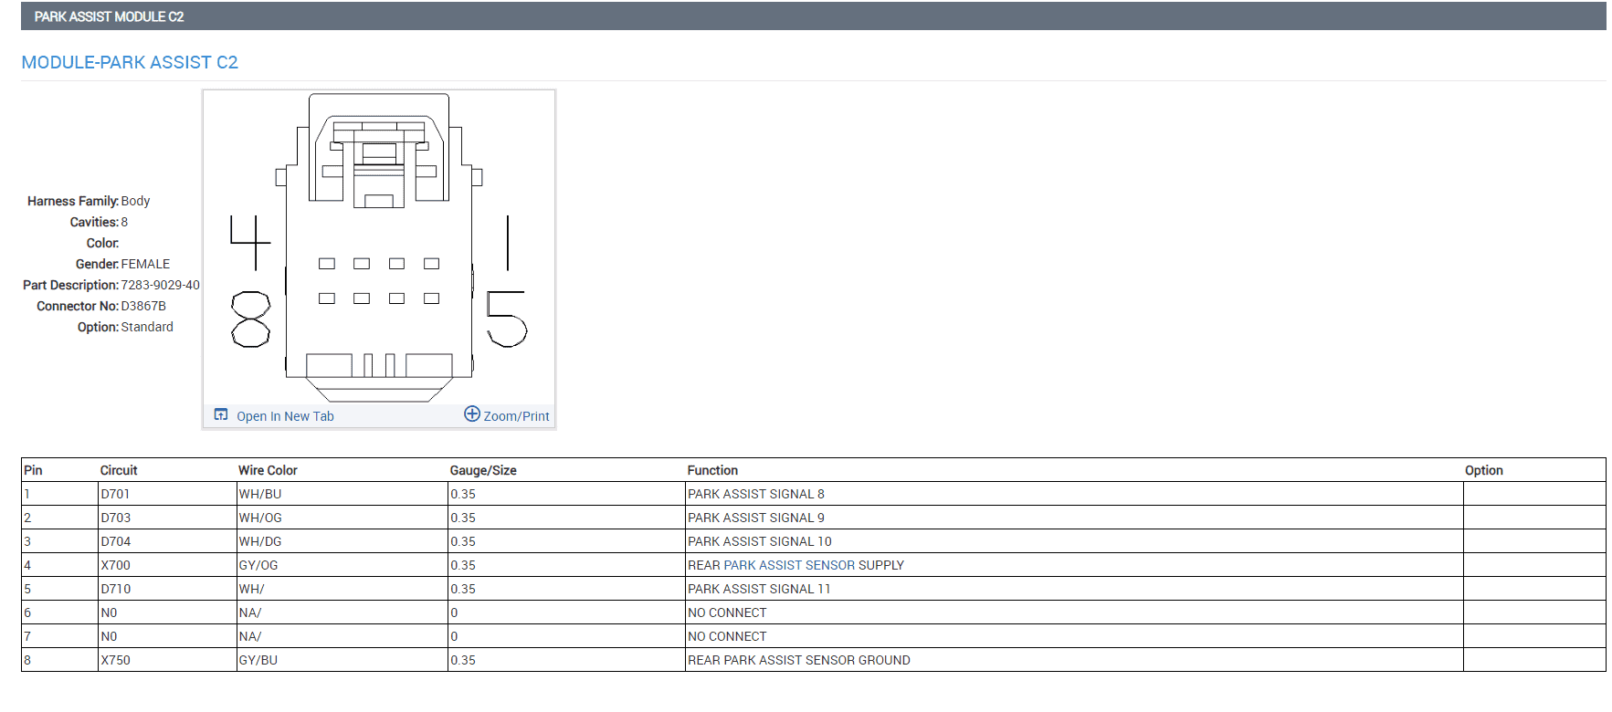Click the Zoom/Print magnifier plus icon

(472, 414)
